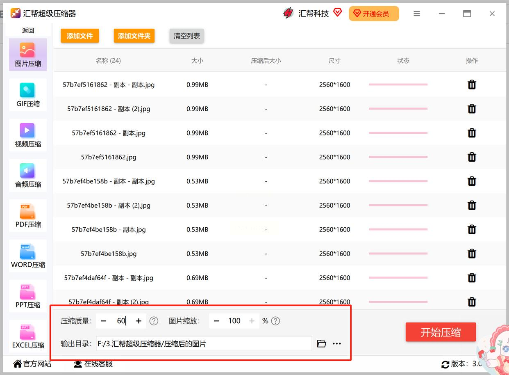This screenshot has height=375, width=509.
Task: Decrease 压缩质量 with the minus button
Action: pyautogui.click(x=103, y=321)
